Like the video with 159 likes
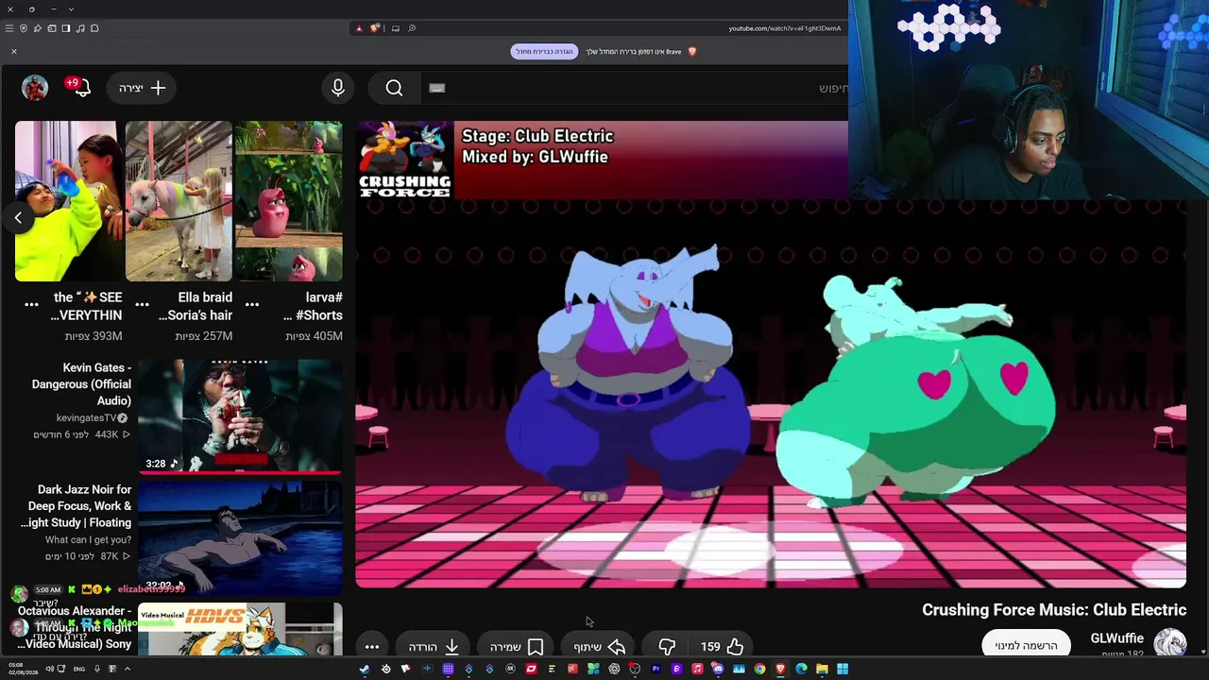 (x=723, y=646)
